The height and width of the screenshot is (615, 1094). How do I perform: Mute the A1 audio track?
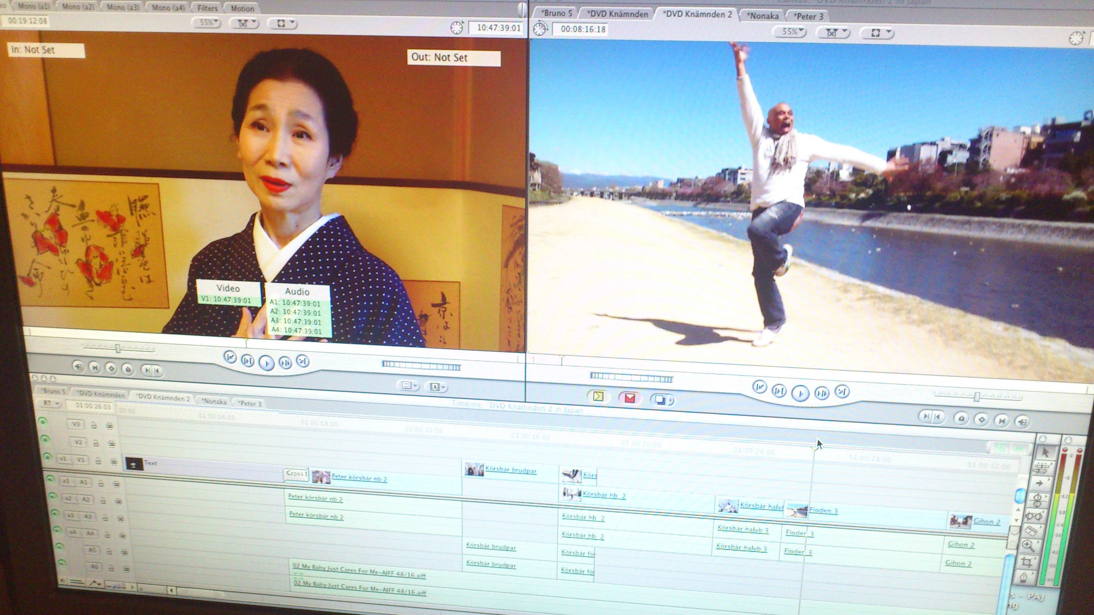pyautogui.click(x=51, y=480)
